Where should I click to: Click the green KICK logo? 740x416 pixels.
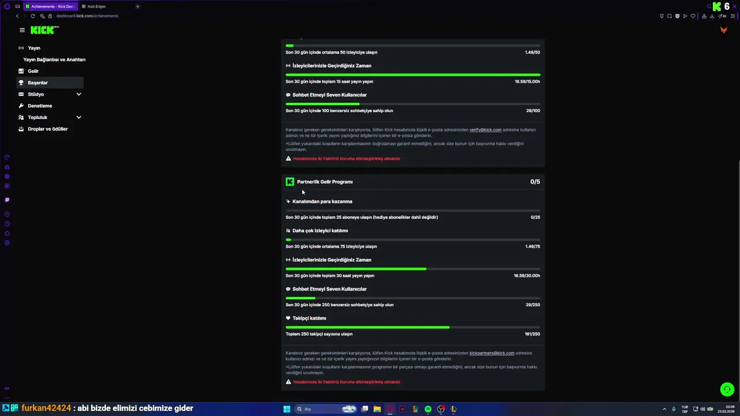coord(45,29)
